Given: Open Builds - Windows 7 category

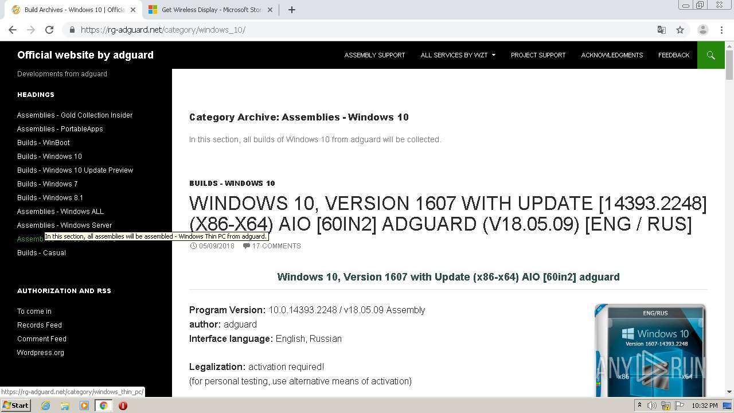Looking at the screenshot, I should (48, 184).
